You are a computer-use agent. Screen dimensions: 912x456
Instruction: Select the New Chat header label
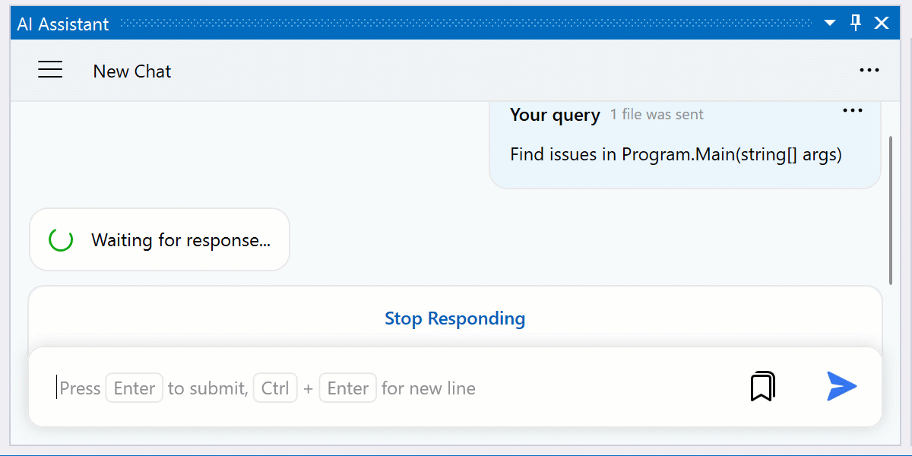(131, 71)
